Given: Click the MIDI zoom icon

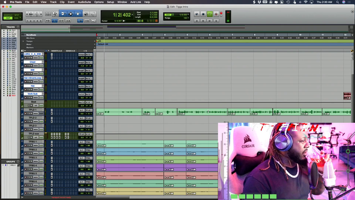Looking at the screenshot, I should [37, 14].
